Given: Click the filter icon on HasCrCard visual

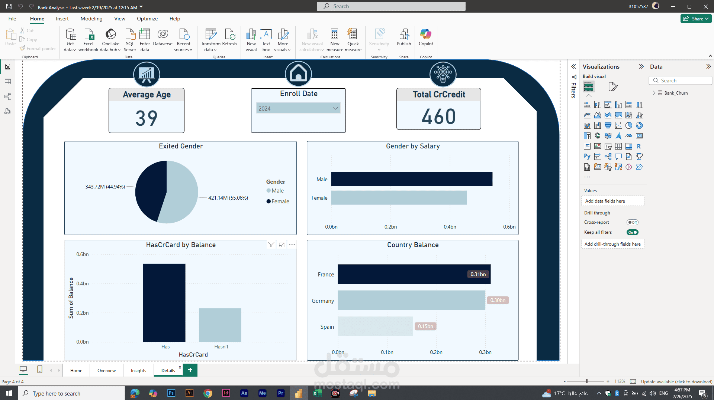Looking at the screenshot, I should click(271, 245).
